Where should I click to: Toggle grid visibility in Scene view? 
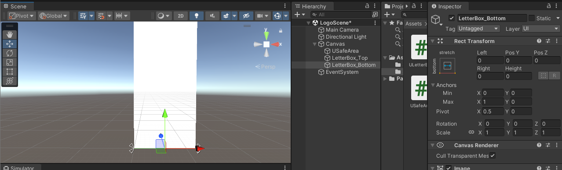click(83, 15)
